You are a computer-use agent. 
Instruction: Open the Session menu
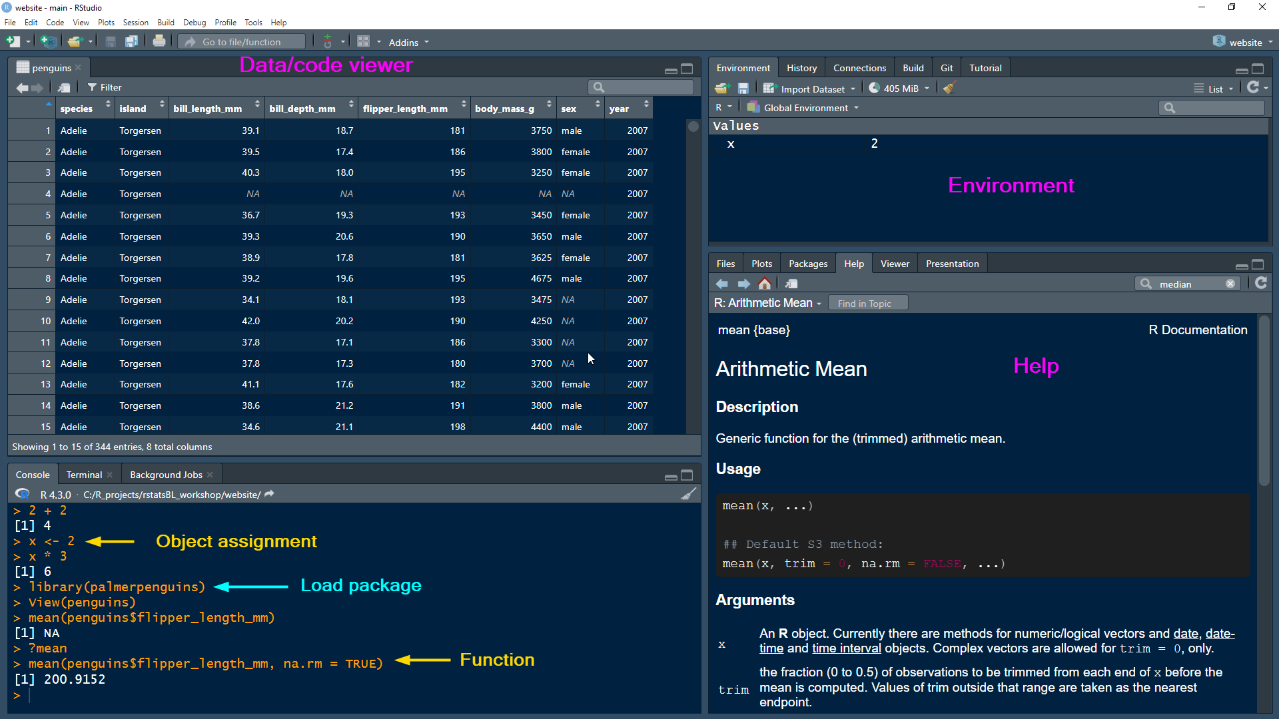[x=135, y=22]
